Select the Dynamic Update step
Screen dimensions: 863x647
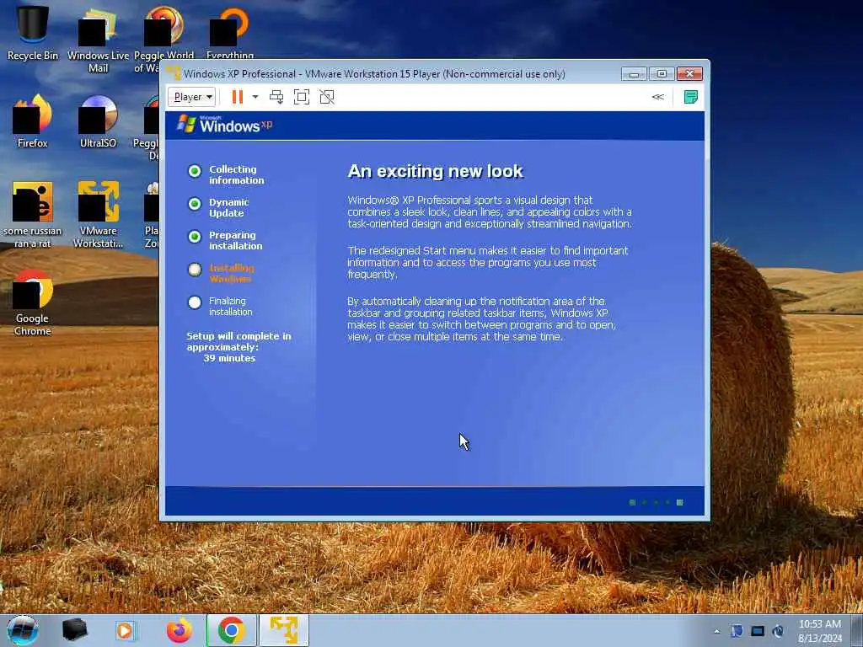[218, 207]
